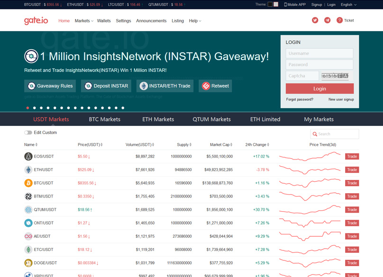
Task: Sort table by 24h Change column
Action: 257,145
